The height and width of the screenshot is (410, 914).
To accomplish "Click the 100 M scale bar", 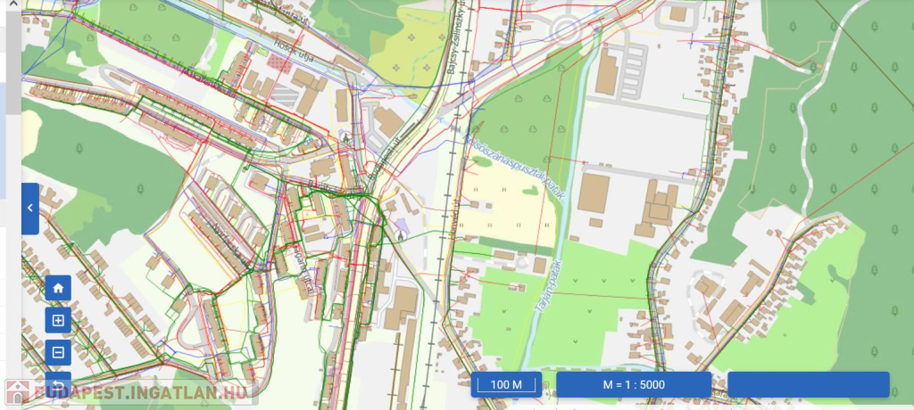I will click(x=506, y=384).
